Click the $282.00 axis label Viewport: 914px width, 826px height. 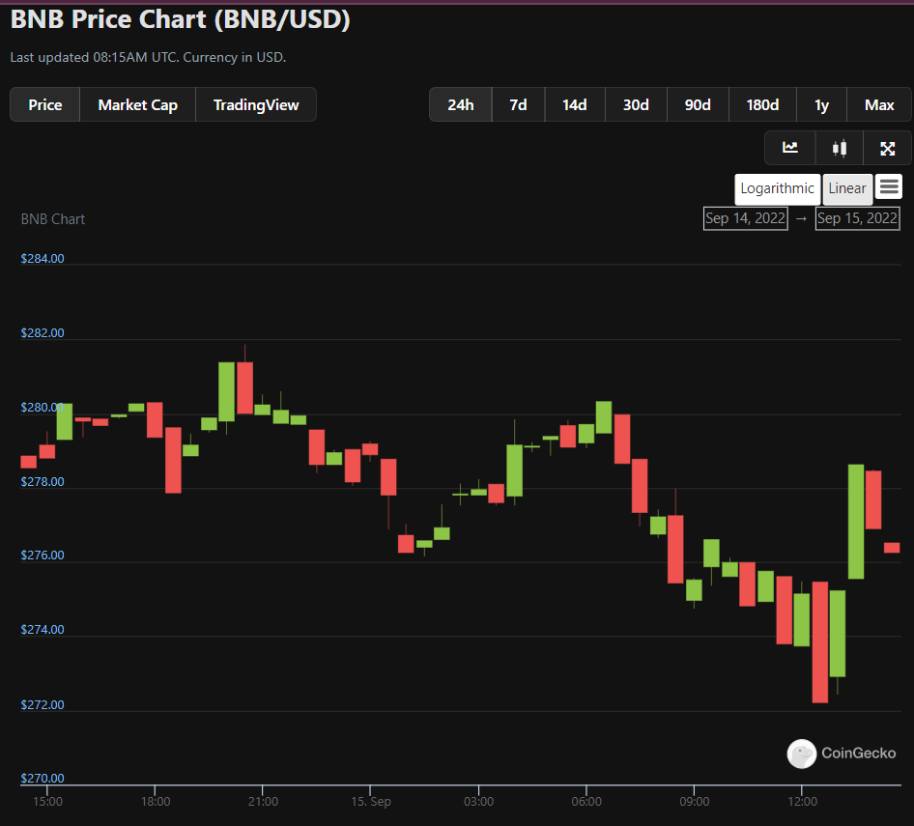43,333
